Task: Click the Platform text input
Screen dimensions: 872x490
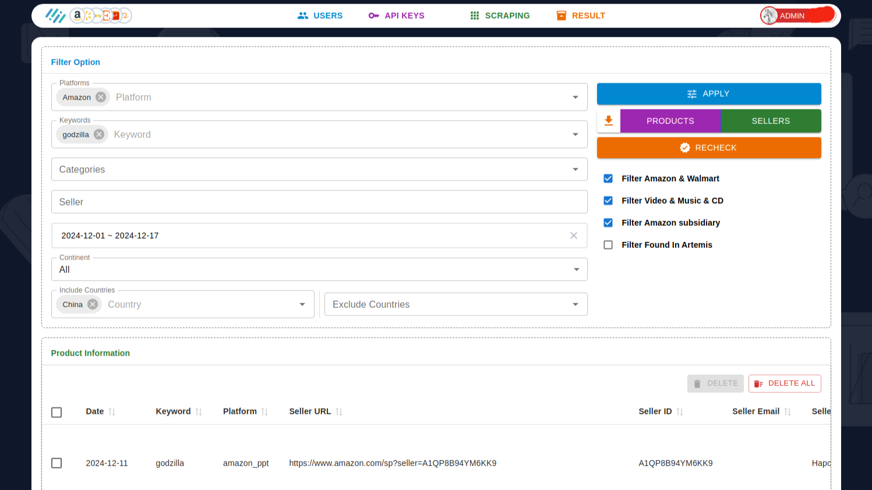Action: [x=338, y=97]
